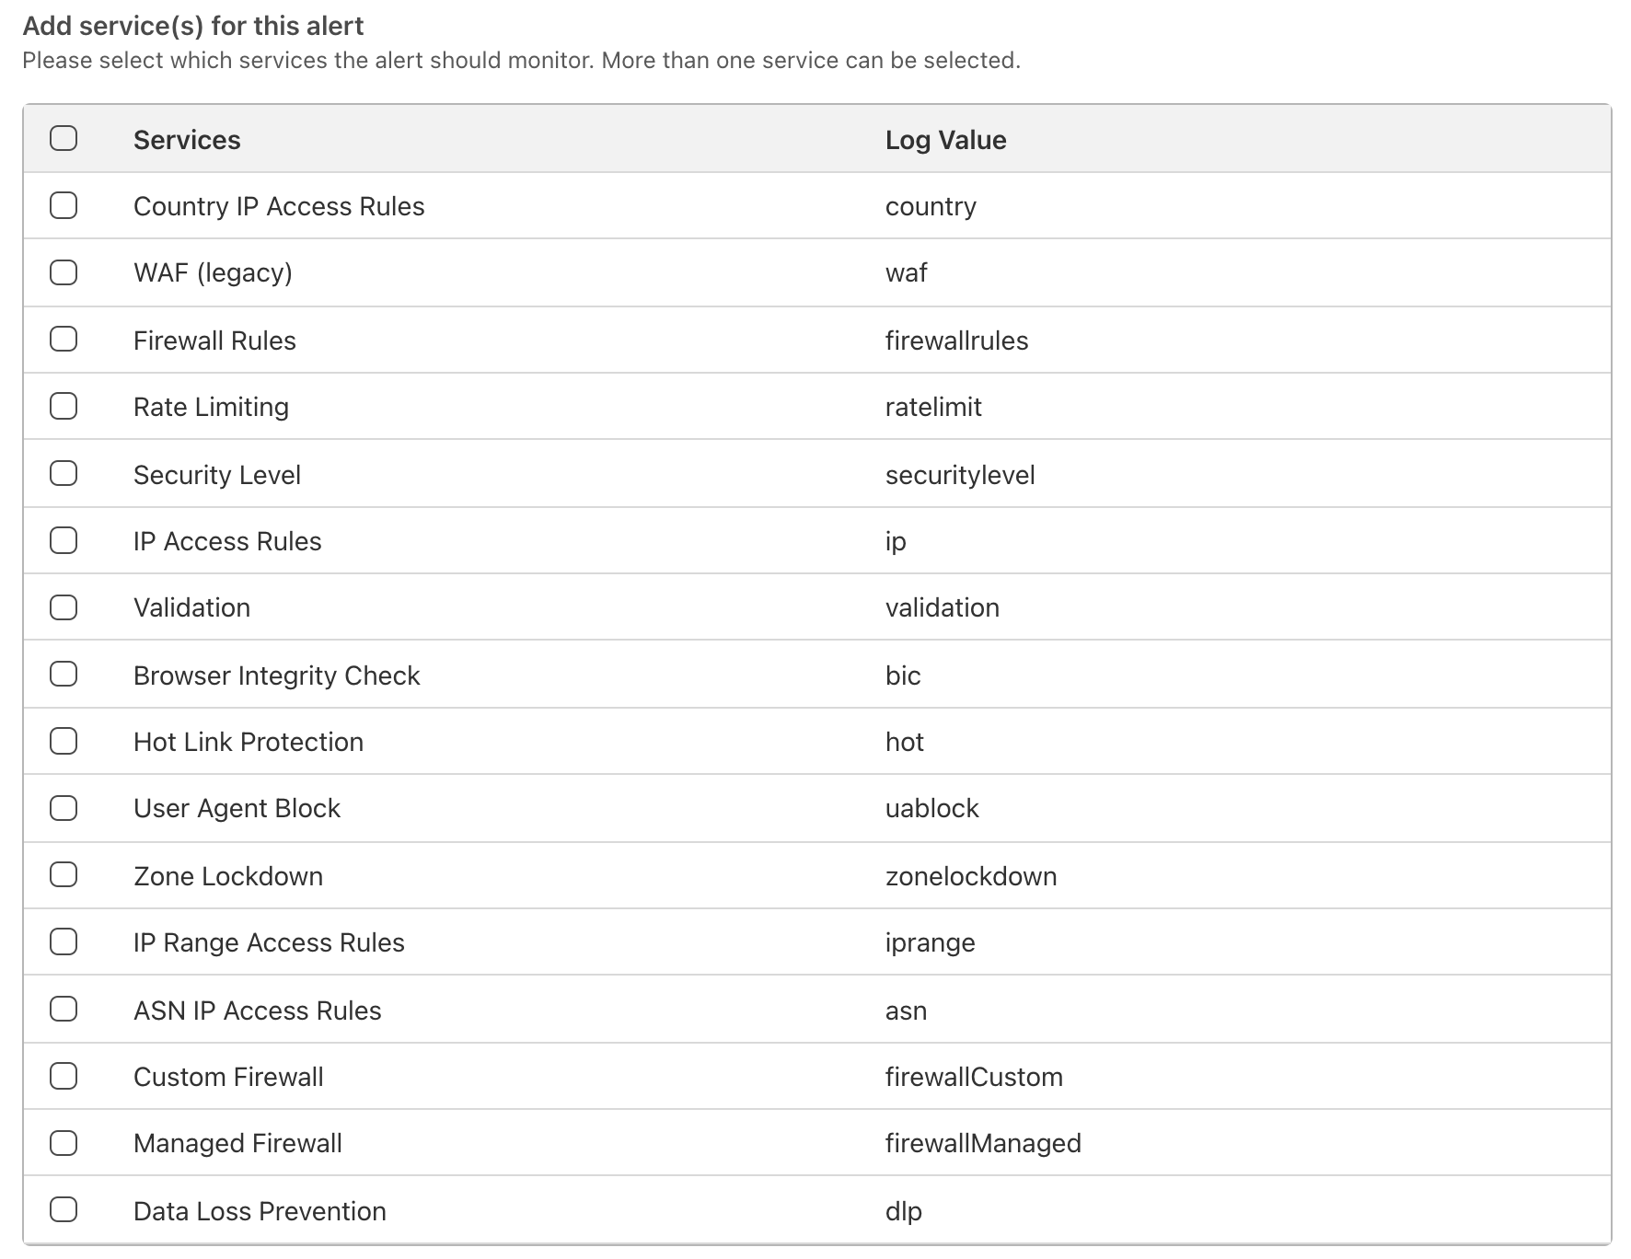
Task: Tick the ASN IP Access Rules checkbox
Action: (x=64, y=1010)
